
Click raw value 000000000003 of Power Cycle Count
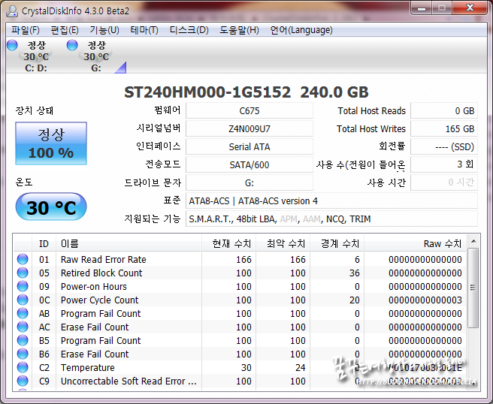tap(425, 300)
